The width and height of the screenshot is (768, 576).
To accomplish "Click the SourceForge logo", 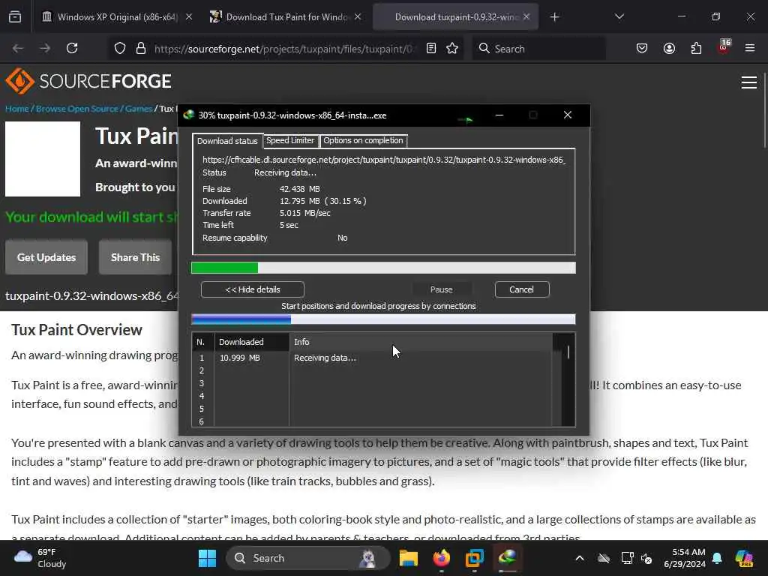I will point(88,81).
